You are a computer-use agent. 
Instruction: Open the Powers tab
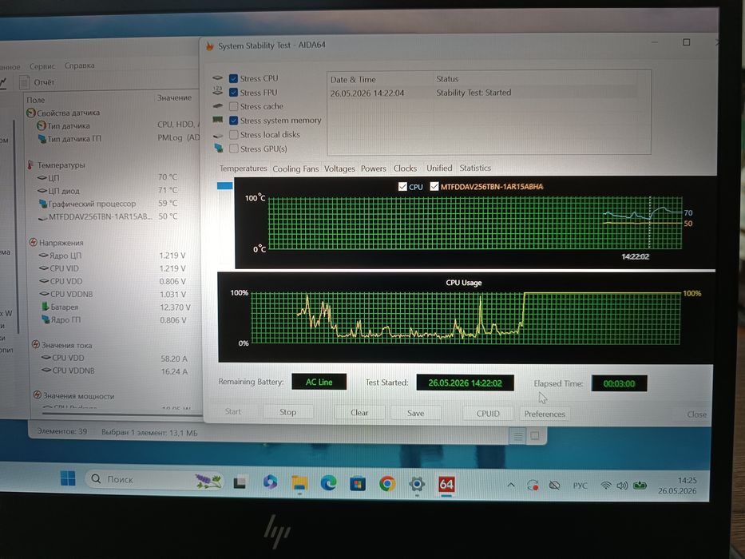click(374, 168)
